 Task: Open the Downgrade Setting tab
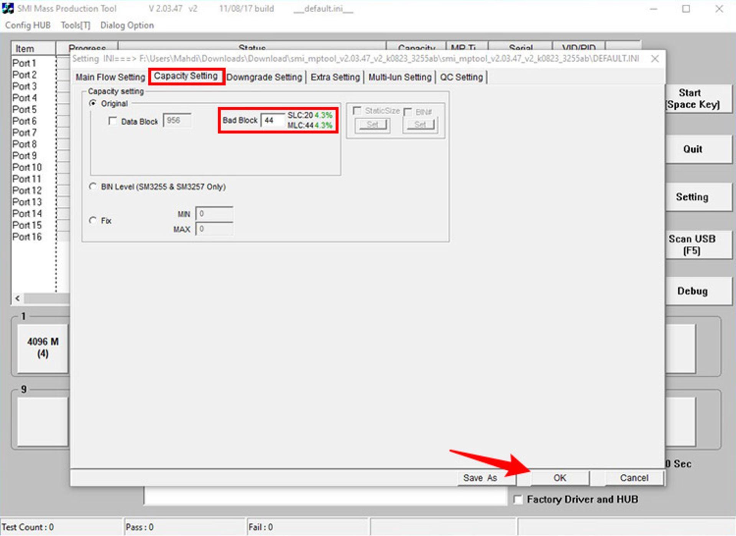[264, 77]
